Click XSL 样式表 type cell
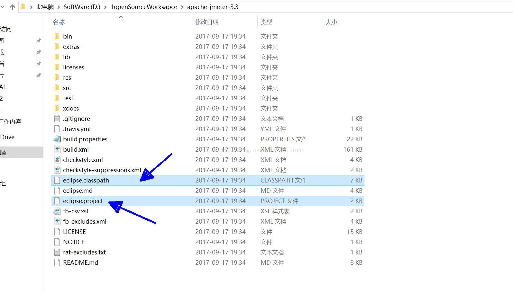Screen dimensions: 513x293 point(275,211)
